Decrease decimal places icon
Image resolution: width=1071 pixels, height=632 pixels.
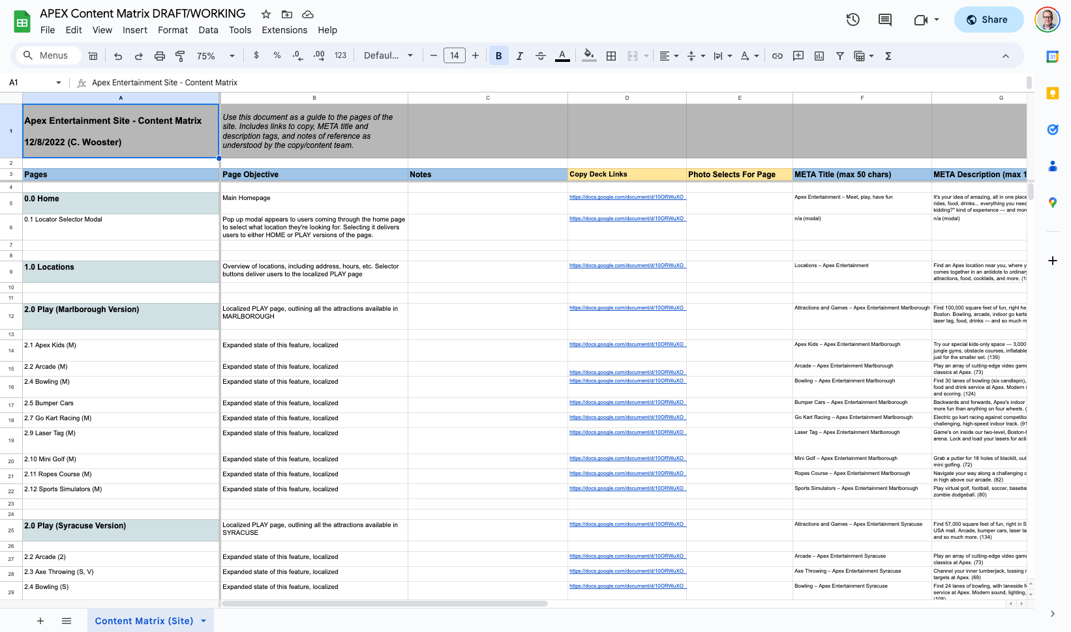[x=298, y=56]
